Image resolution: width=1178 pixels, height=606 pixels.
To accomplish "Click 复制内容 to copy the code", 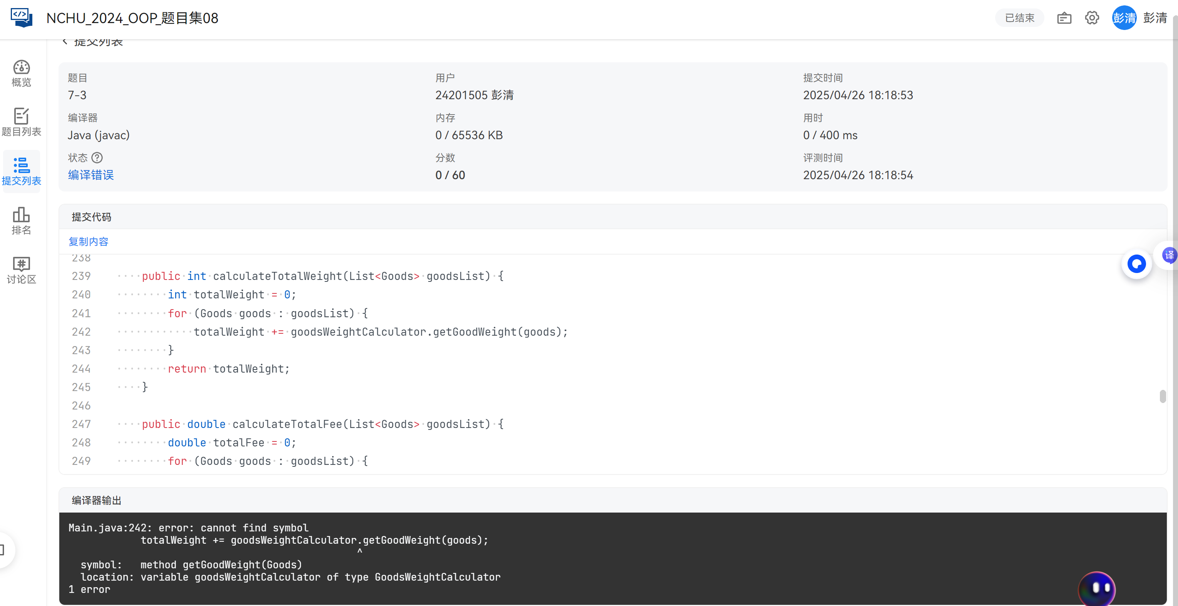I will tap(88, 241).
